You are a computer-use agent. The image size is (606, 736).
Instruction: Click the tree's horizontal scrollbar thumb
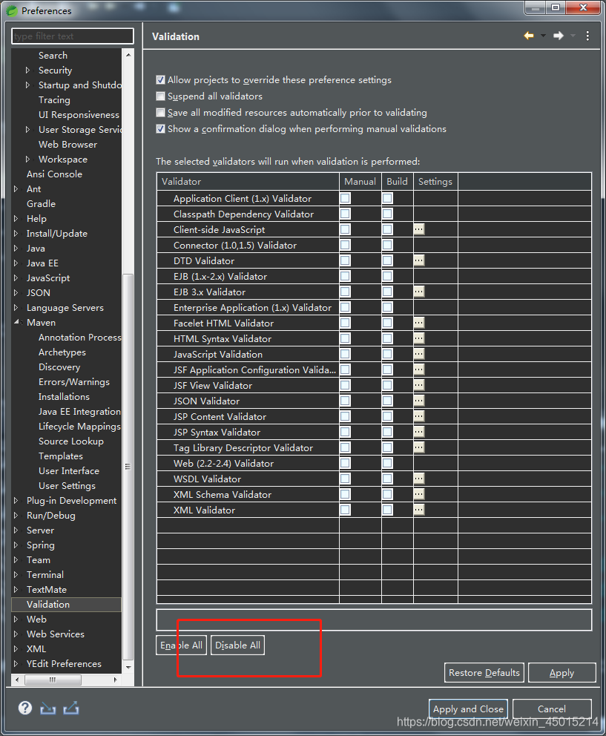[53, 679]
